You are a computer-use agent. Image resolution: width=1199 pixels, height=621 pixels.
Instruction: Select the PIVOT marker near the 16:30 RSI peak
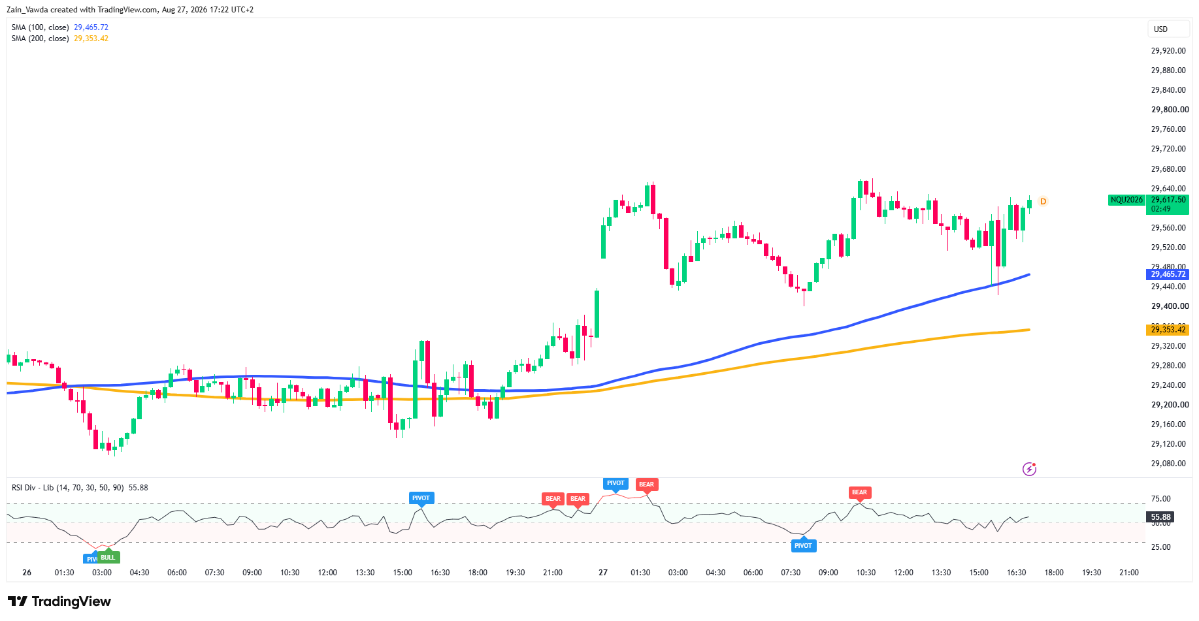[x=421, y=498]
